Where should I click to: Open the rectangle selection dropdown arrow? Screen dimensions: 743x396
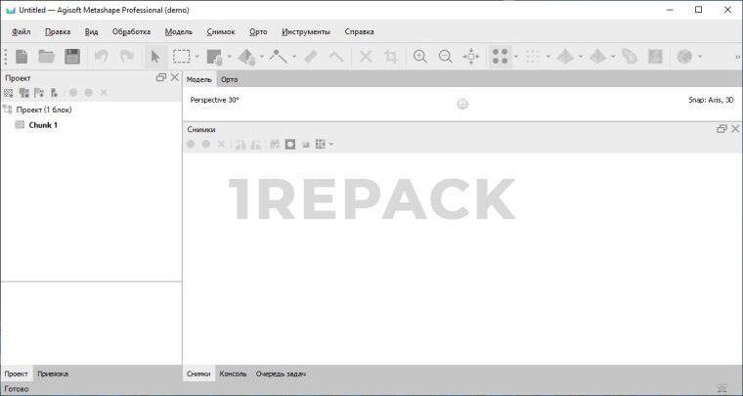coord(197,57)
